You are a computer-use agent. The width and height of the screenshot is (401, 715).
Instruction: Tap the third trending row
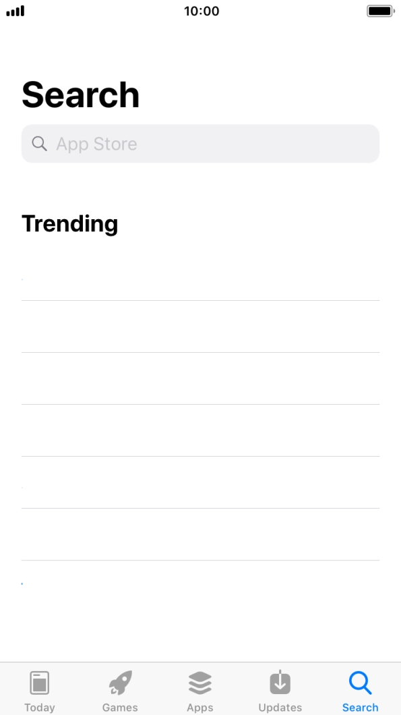[x=200, y=378]
